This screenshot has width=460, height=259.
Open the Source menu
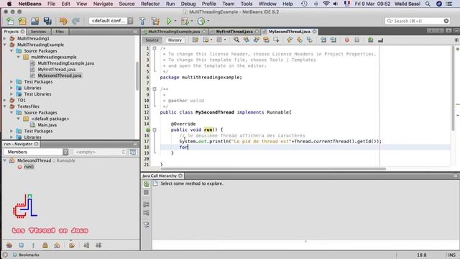(x=126, y=4)
